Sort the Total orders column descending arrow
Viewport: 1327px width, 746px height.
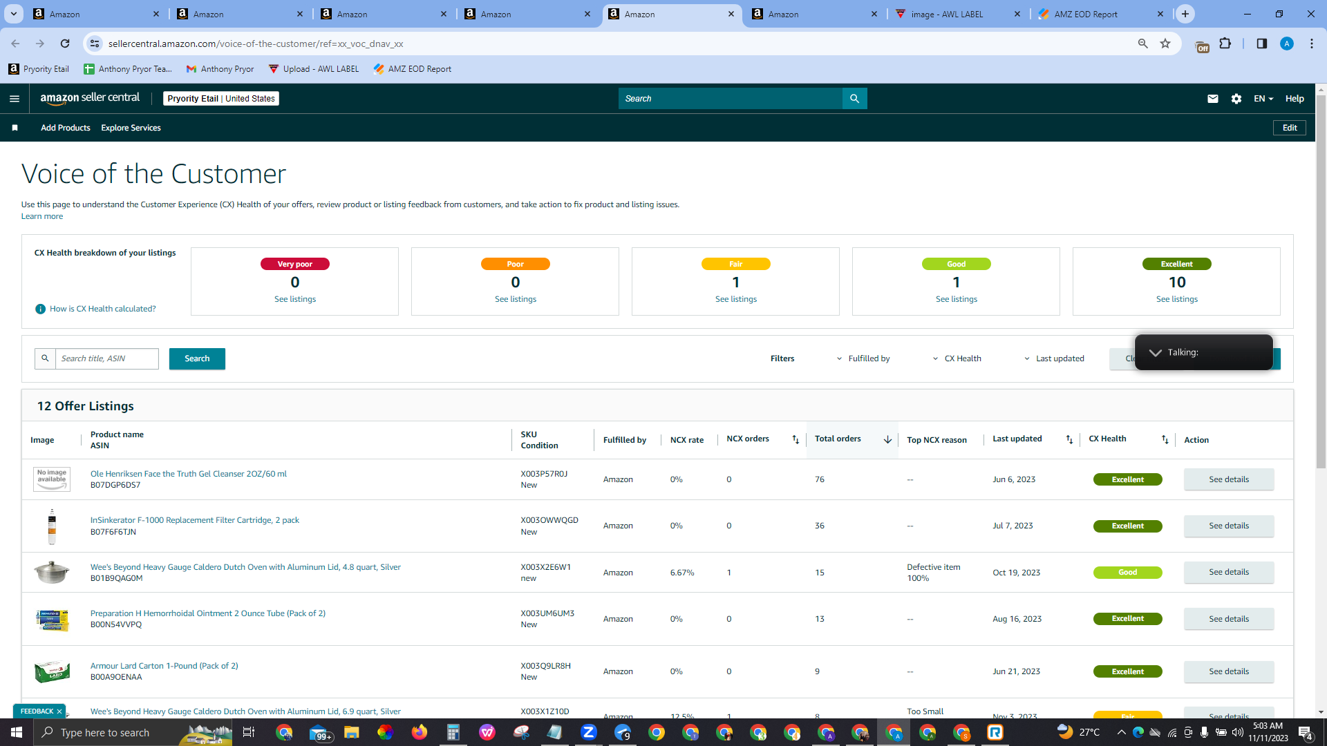pyautogui.click(x=887, y=440)
